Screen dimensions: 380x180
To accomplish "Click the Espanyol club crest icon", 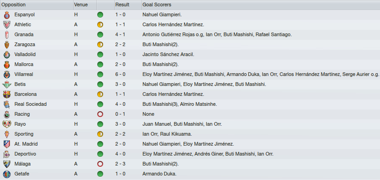I will pyautogui.click(x=6, y=15).
